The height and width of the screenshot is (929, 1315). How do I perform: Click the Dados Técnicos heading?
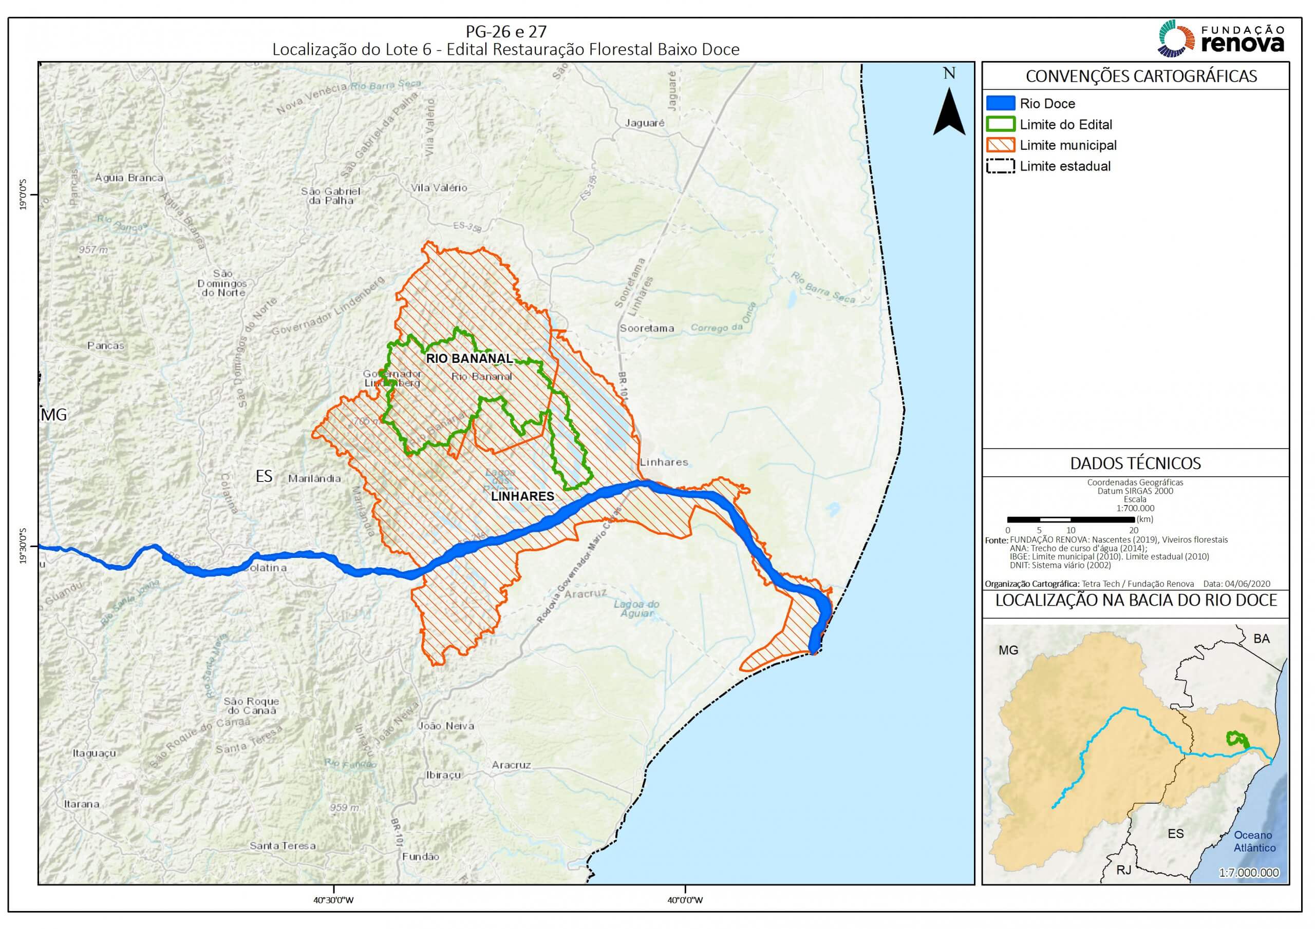(x=1135, y=463)
